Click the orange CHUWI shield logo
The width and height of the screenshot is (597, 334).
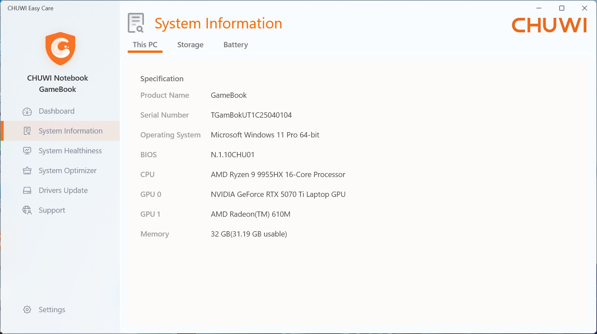(60, 49)
